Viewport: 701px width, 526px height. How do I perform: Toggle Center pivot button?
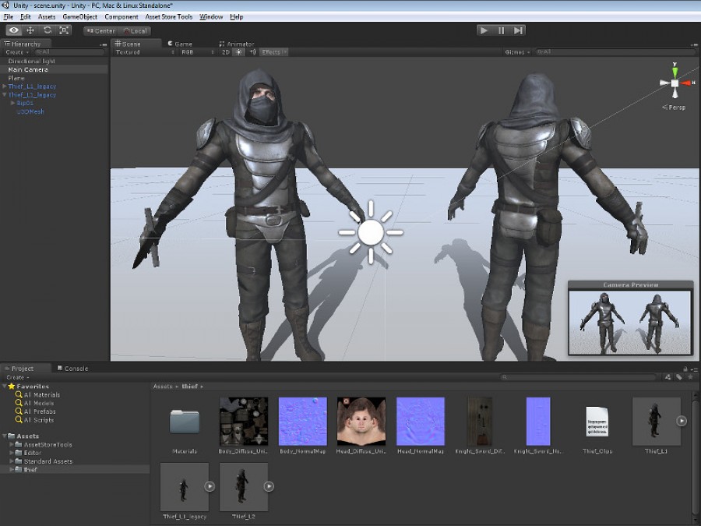100,31
